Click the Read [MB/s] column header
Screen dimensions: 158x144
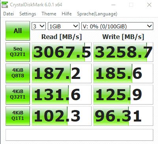(62, 37)
